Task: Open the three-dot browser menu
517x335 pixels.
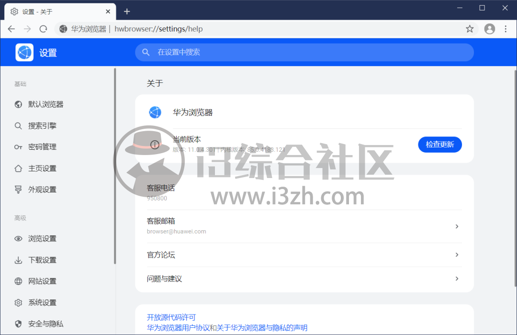Action: point(506,29)
